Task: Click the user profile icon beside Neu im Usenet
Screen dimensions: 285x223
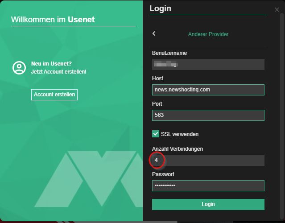Action: click(19, 68)
